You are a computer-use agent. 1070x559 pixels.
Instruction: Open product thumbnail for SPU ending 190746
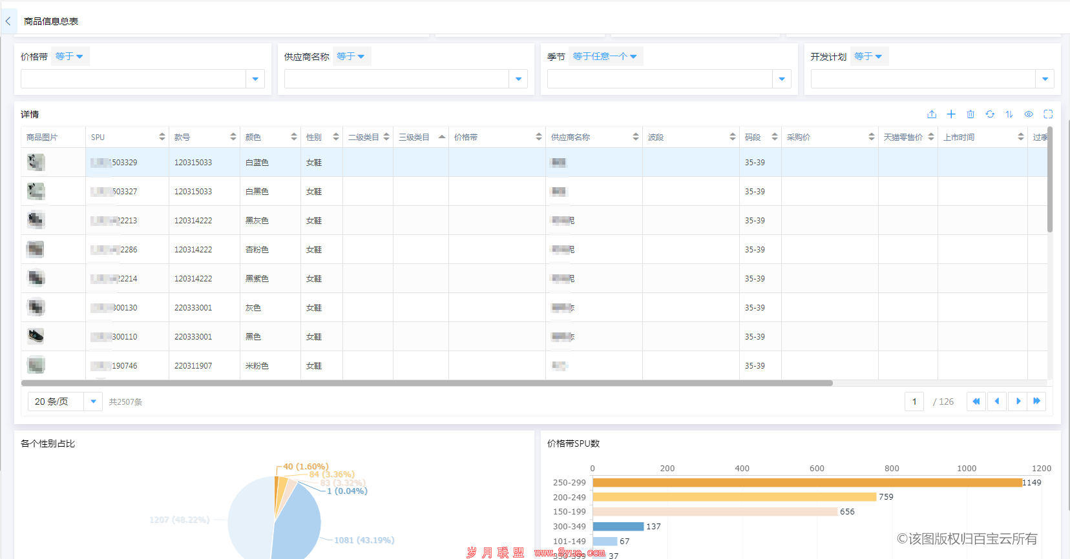coord(36,365)
